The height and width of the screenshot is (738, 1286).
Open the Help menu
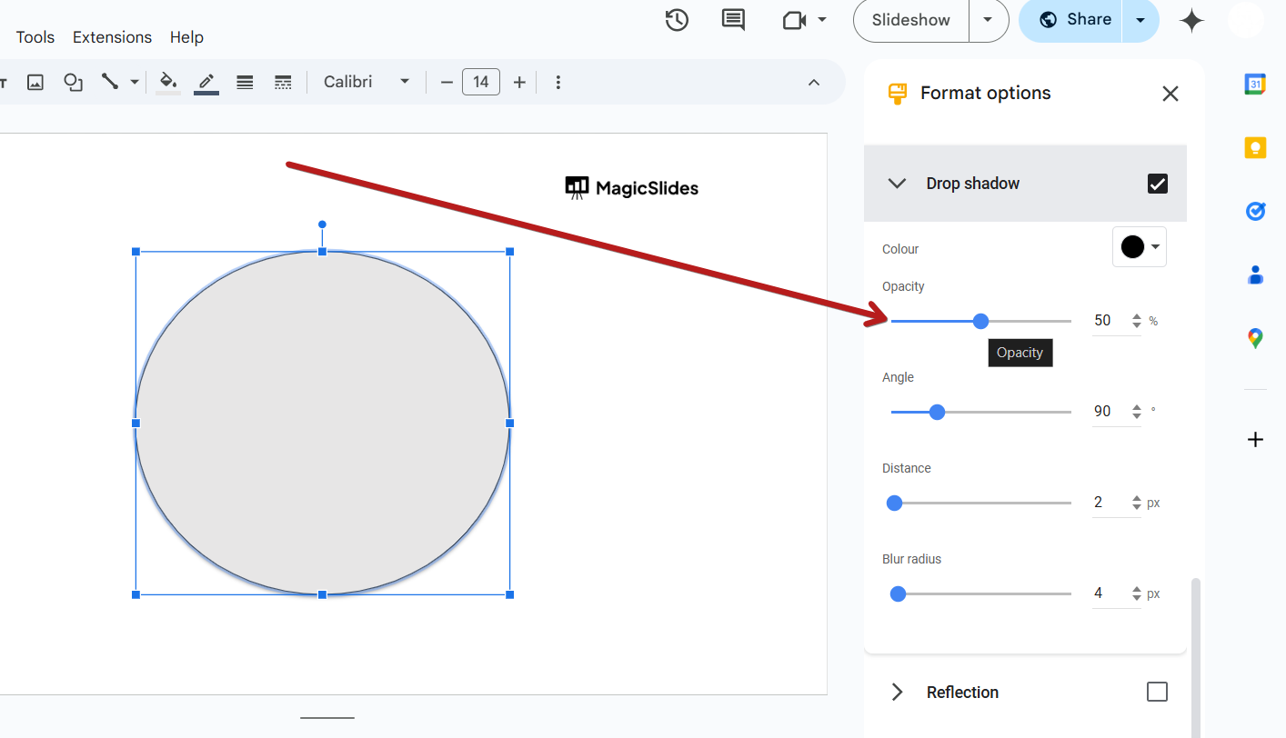coord(186,37)
